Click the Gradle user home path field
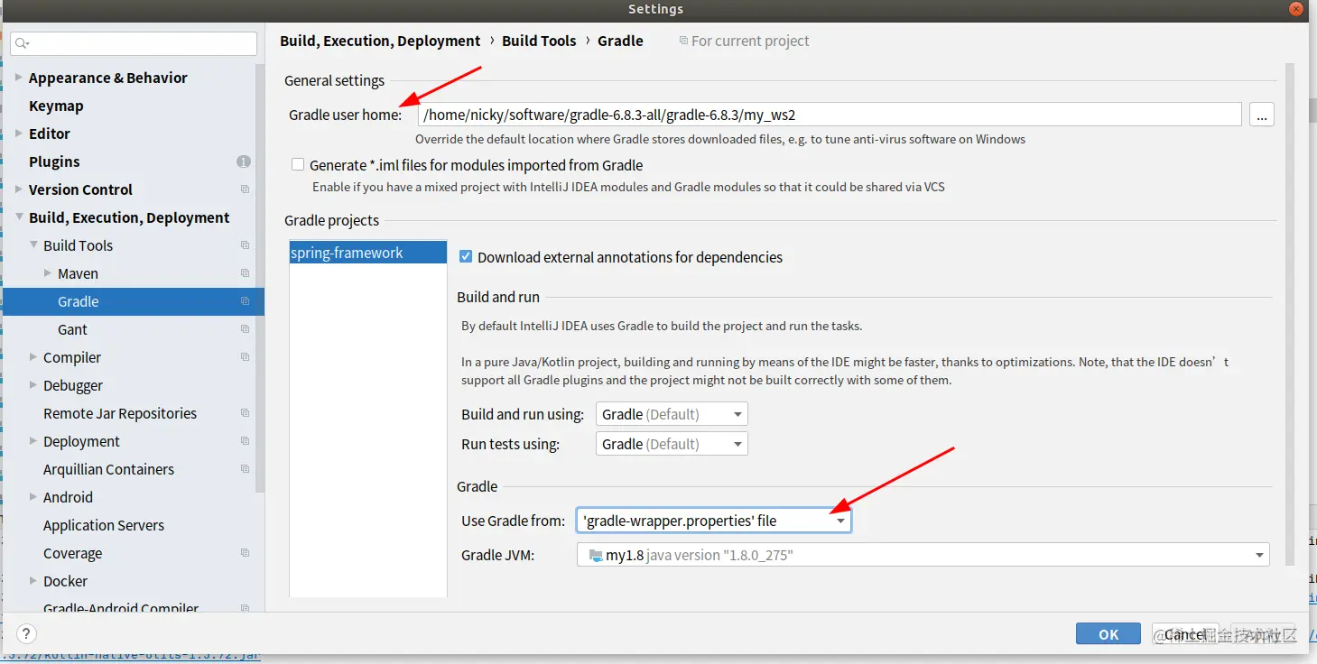 pyautogui.click(x=830, y=115)
